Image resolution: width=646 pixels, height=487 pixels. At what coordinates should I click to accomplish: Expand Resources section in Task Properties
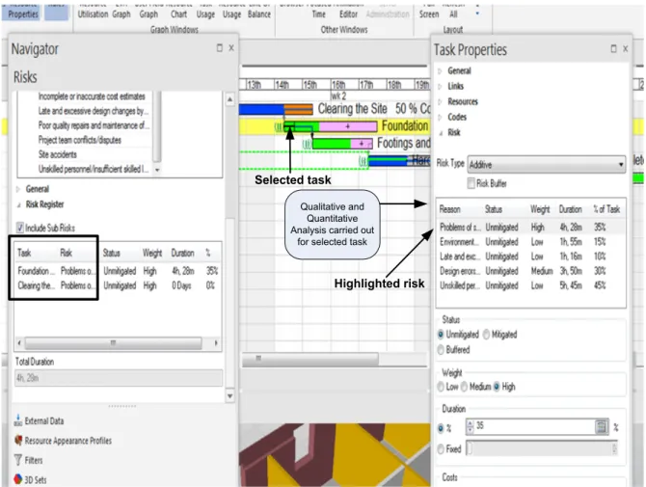pos(440,101)
